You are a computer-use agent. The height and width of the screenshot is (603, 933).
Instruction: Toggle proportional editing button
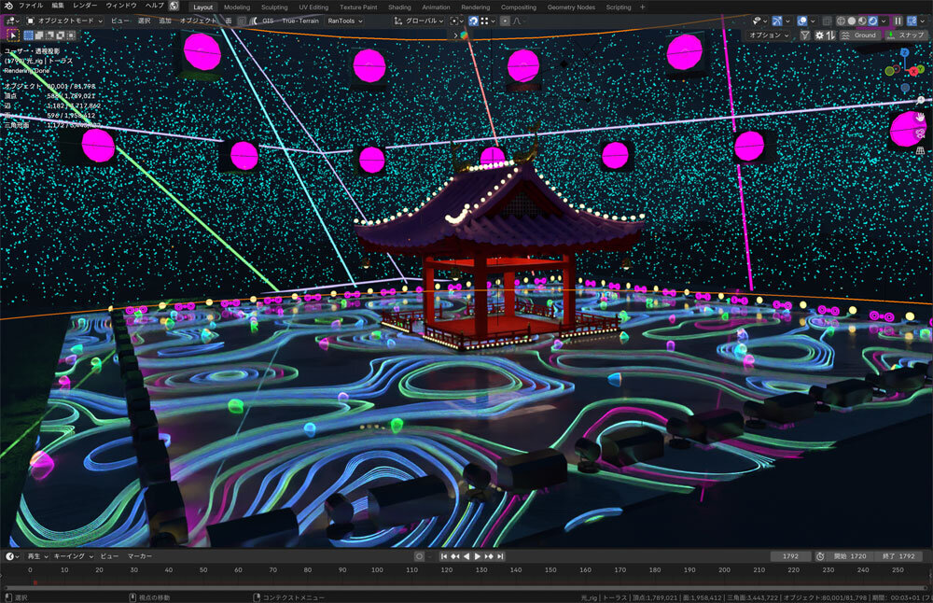pos(505,21)
